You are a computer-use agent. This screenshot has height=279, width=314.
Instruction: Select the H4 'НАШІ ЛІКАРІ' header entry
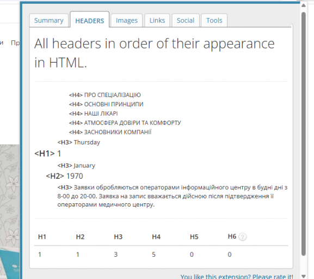click(93, 113)
